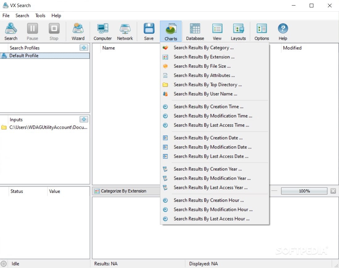This screenshot has height=268, width=339.
Task: Choose Search Results By Modification Time chart
Action: pyautogui.click(x=215, y=116)
